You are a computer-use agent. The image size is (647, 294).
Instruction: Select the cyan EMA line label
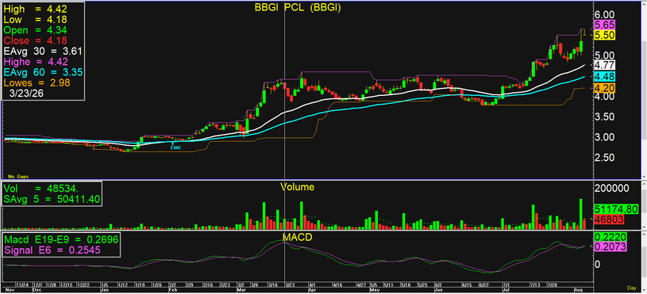175,147
